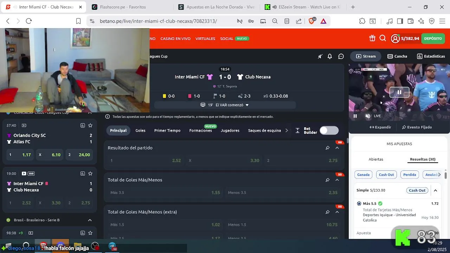Expand the El VAR comenzó event dropdown
The image size is (450, 253).
click(x=225, y=105)
